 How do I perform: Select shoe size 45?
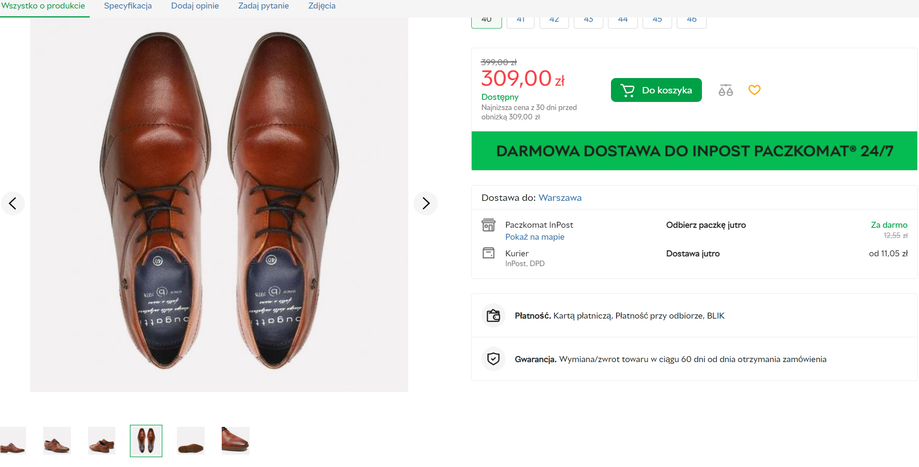(657, 21)
